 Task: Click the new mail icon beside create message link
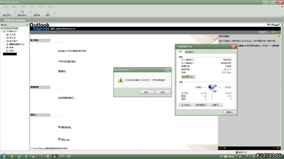click(59, 61)
